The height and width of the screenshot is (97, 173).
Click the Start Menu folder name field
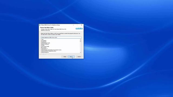pyautogui.click(x=61, y=37)
